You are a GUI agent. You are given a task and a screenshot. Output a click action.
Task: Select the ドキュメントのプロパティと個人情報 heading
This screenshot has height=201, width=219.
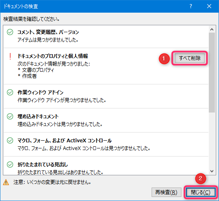53,56
